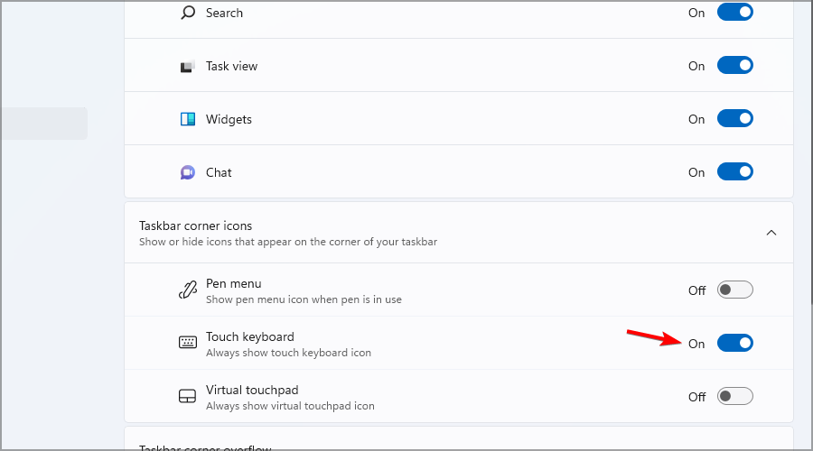Select the highlighted sidebar navigation item
The width and height of the screenshot is (813, 451).
pos(43,124)
